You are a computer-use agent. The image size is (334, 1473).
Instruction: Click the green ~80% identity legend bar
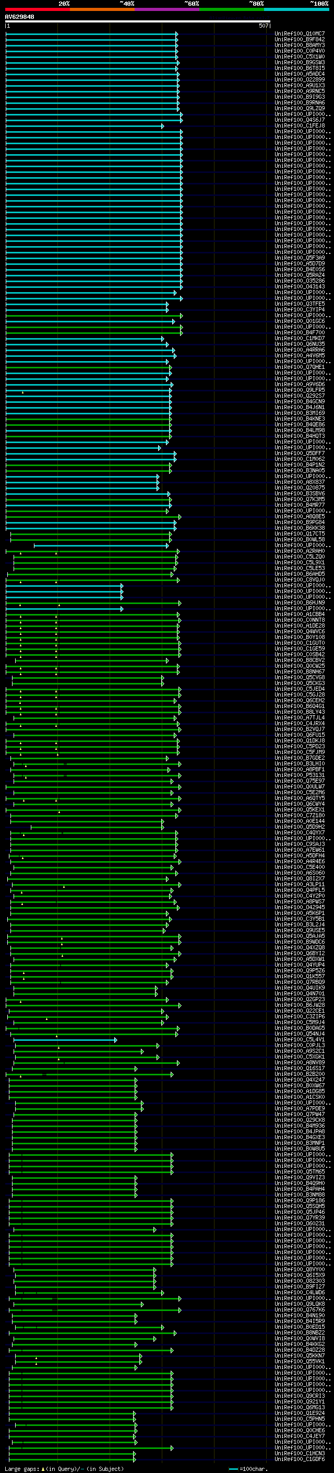(x=232, y=9)
